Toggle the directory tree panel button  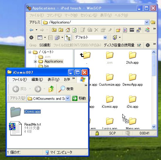coord(68,38)
